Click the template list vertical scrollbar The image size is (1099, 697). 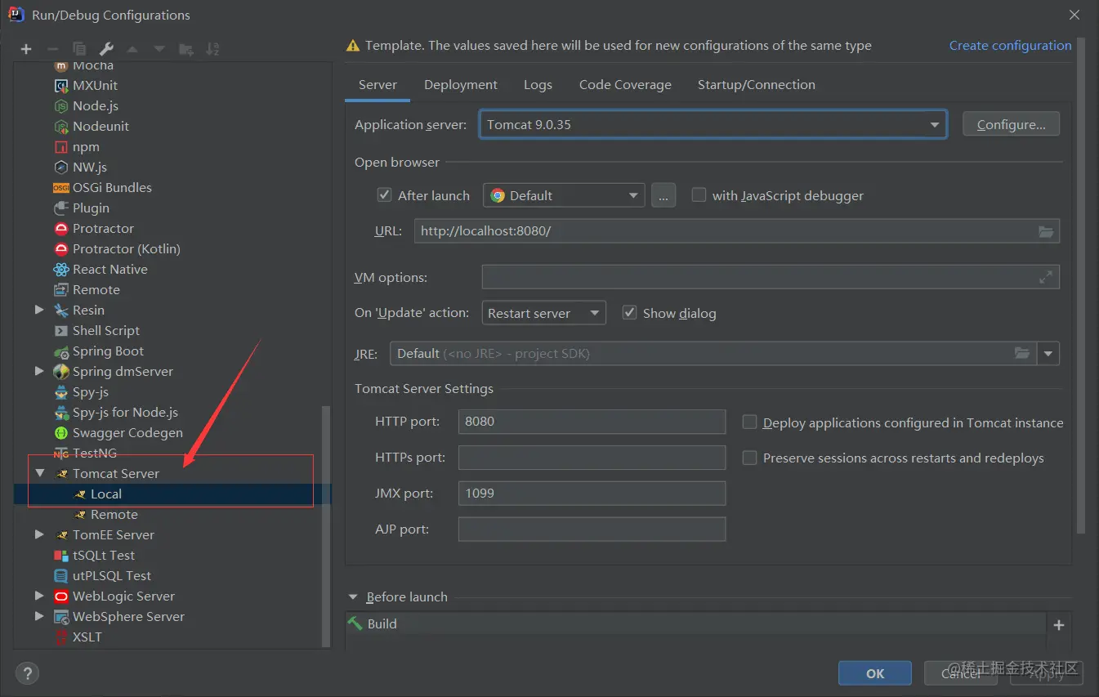point(326,526)
